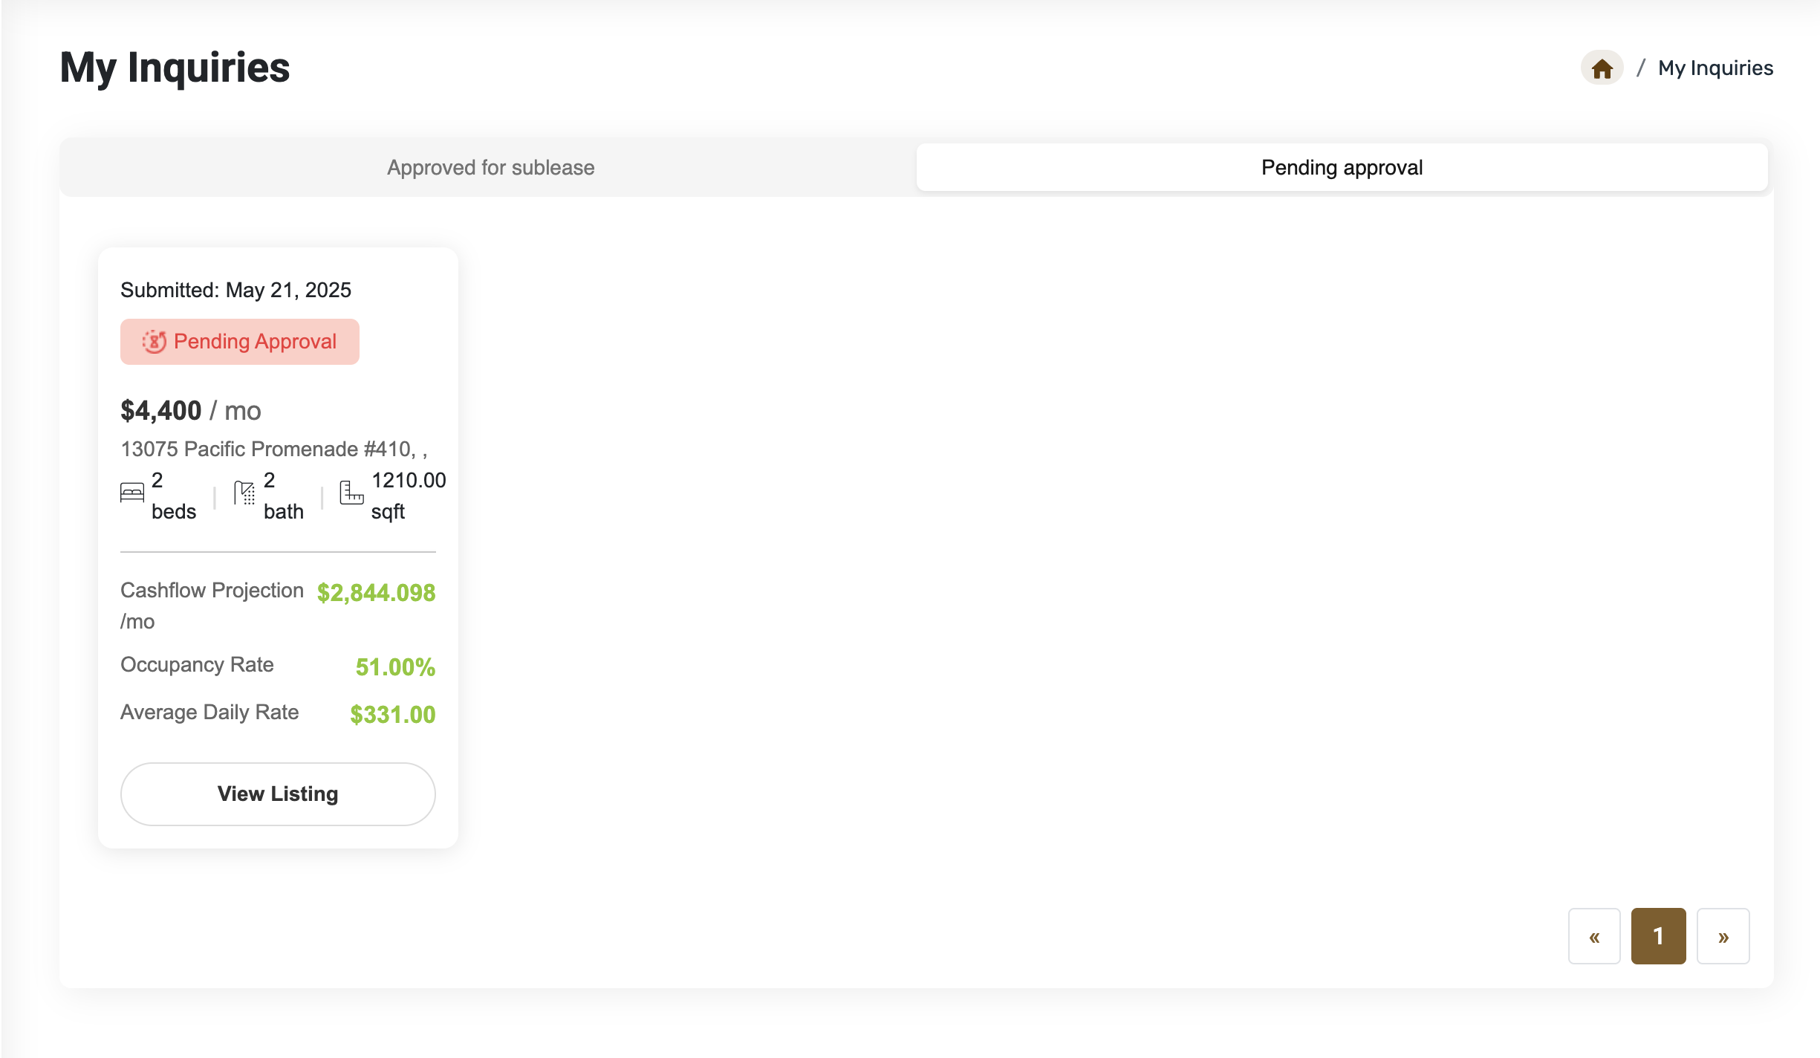Click the My Inquiries breadcrumb link
Screen dimensions: 1820x1058
(1715, 68)
